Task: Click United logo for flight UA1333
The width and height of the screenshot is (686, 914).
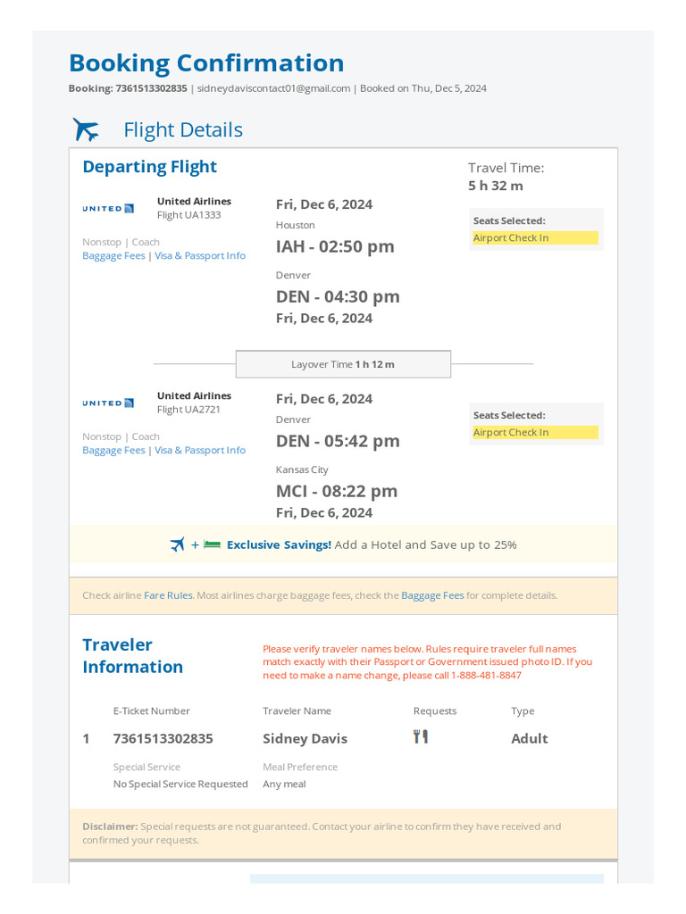Action: [108, 209]
